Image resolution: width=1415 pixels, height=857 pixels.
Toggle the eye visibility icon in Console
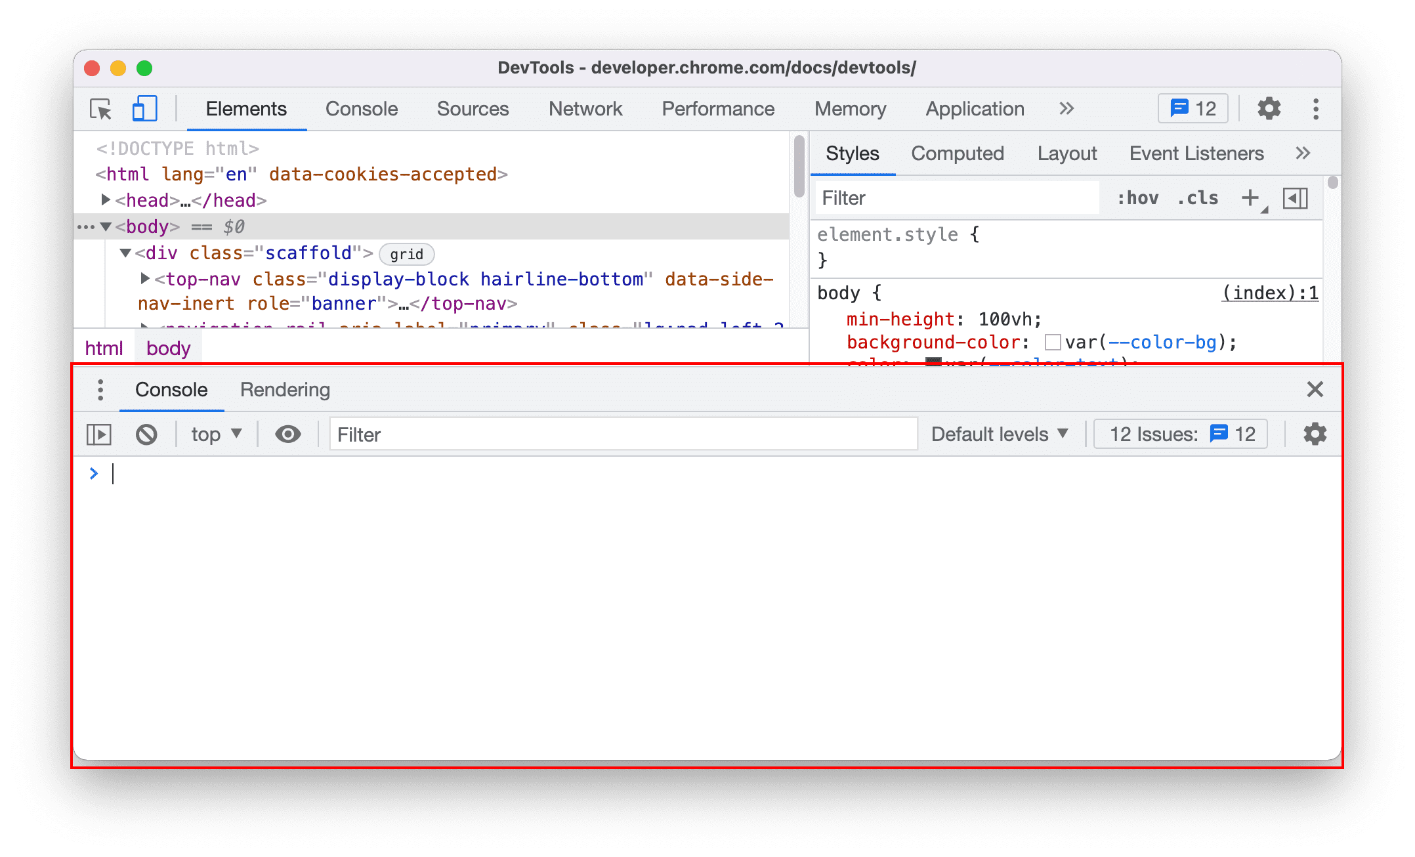coord(287,434)
